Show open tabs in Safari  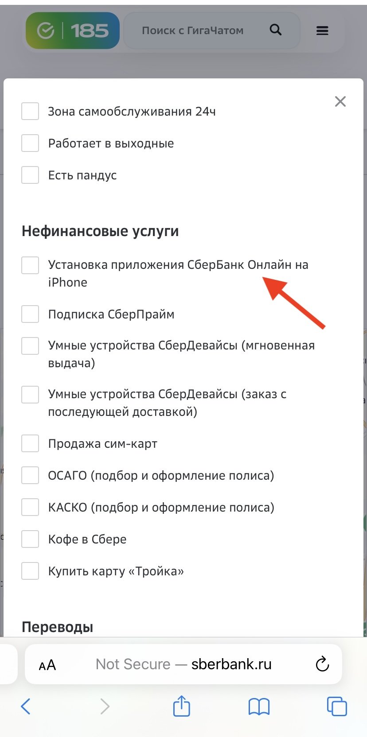click(x=337, y=706)
